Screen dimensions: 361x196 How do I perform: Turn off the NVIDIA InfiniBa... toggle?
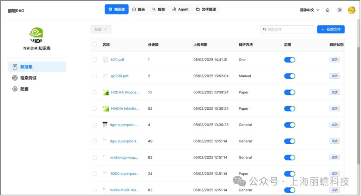pyautogui.click(x=290, y=109)
